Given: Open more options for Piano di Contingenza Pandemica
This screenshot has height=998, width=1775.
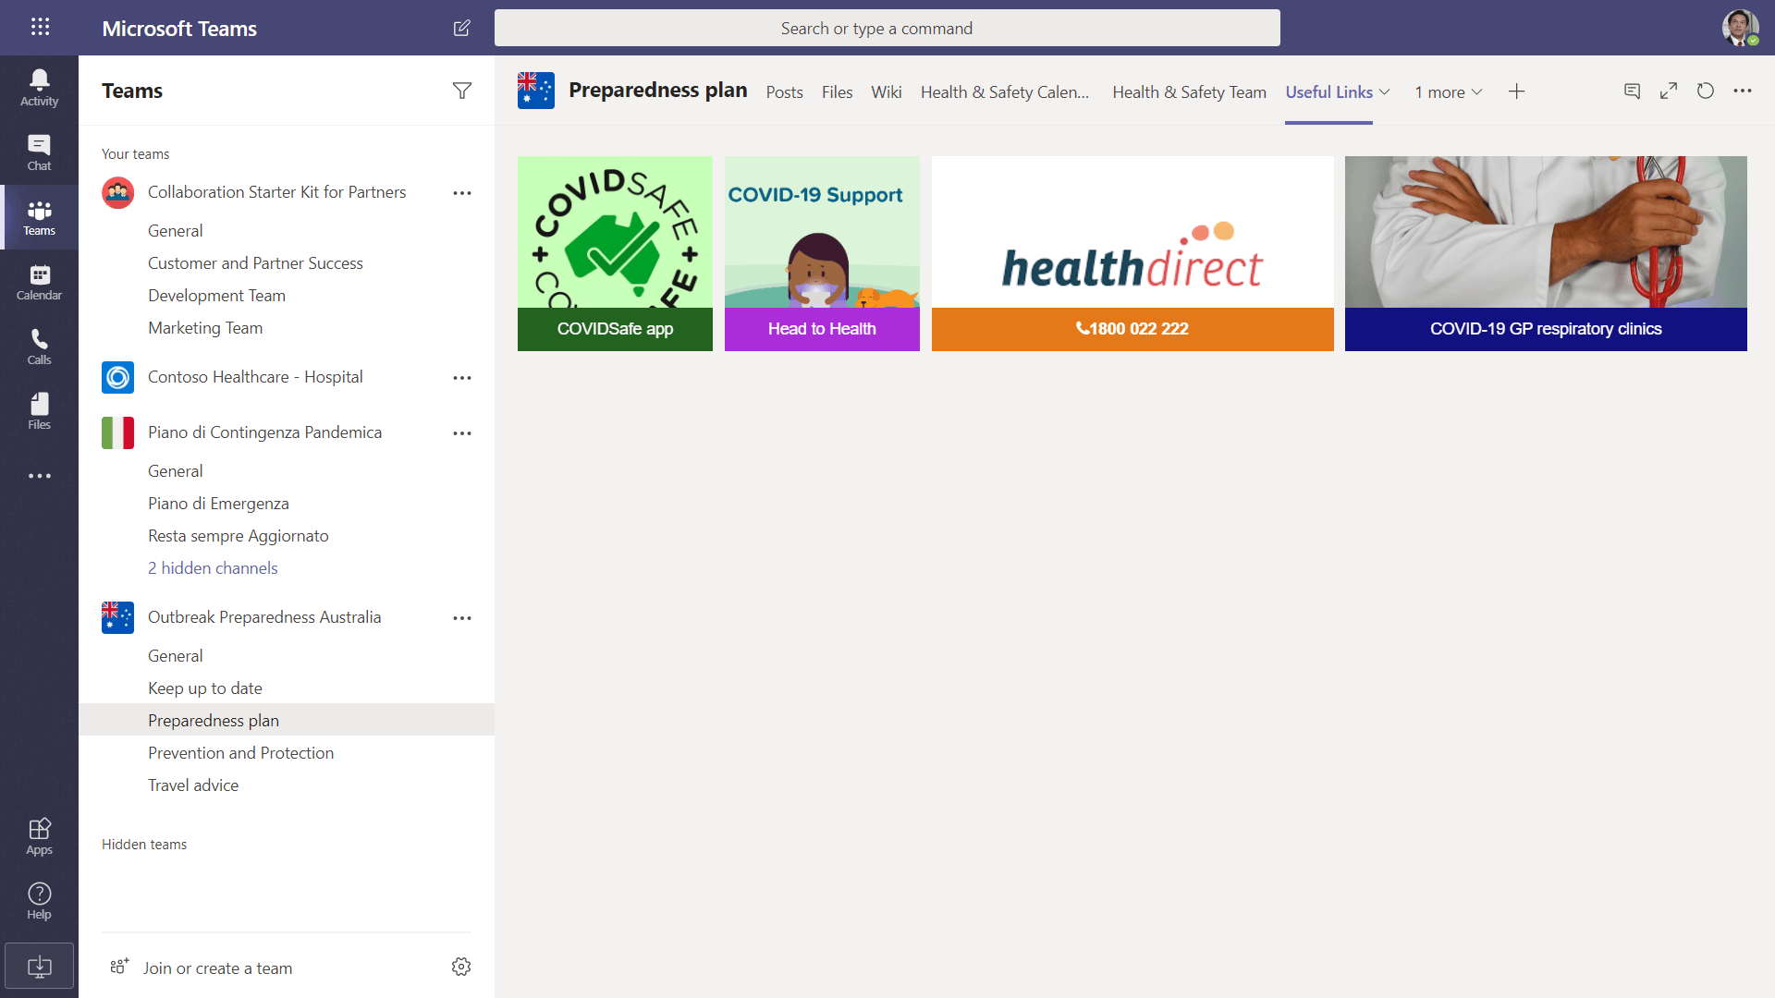Looking at the screenshot, I should click(462, 433).
